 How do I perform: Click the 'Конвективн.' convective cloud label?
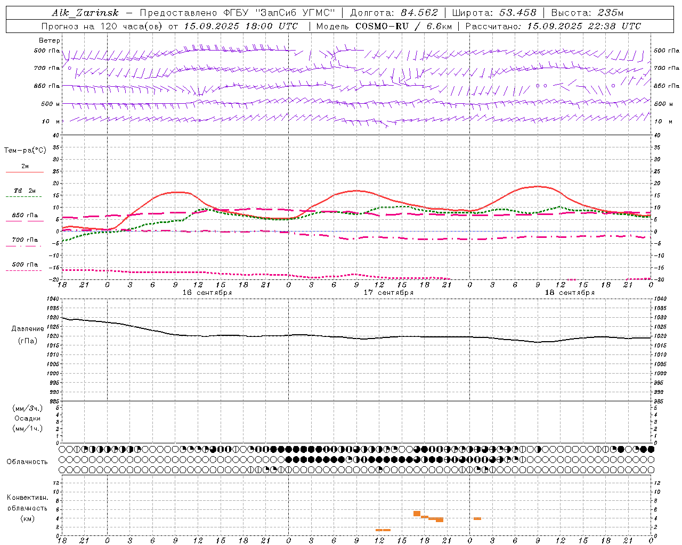(x=27, y=498)
